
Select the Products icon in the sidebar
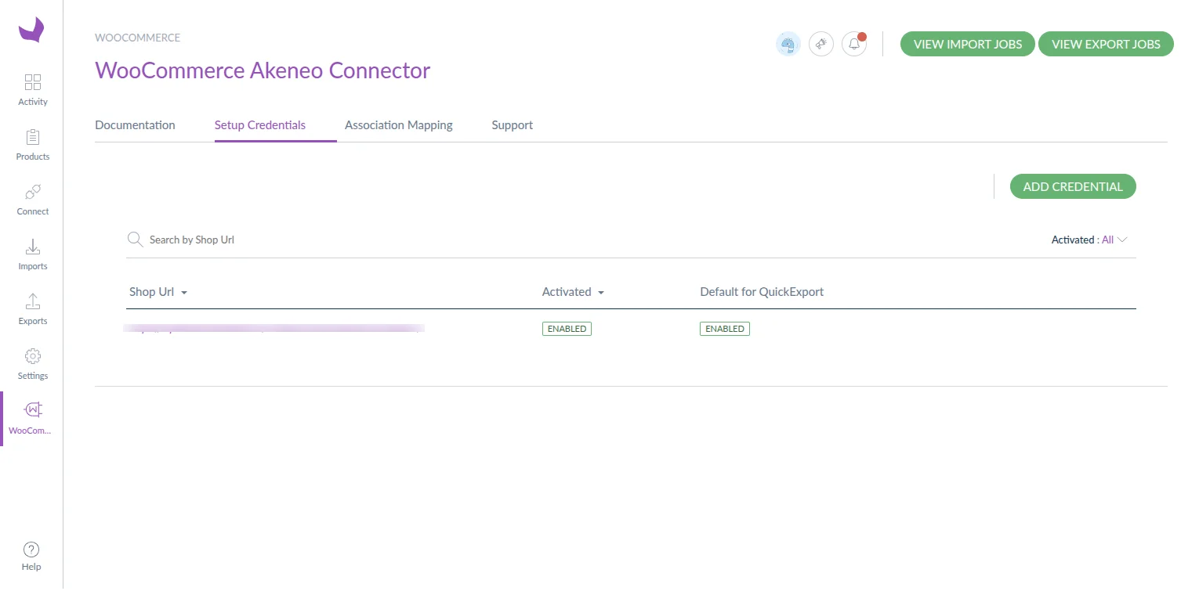coord(32,144)
